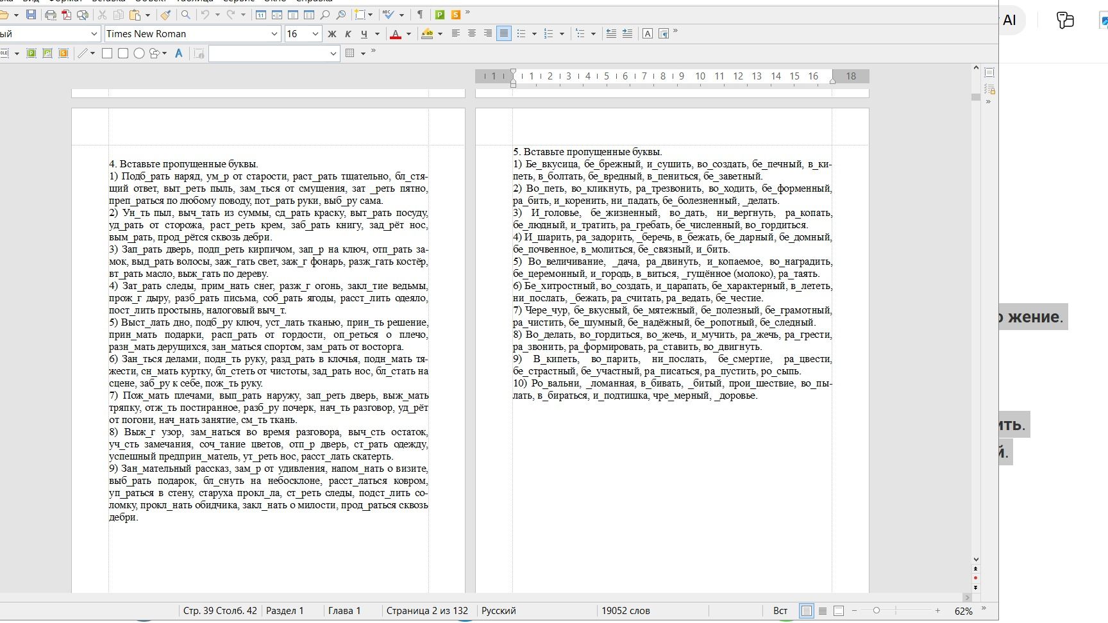Viewport: 1108px width, 623px height.
Task: Open Find and Replace magnifier icon
Action: coord(185,14)
